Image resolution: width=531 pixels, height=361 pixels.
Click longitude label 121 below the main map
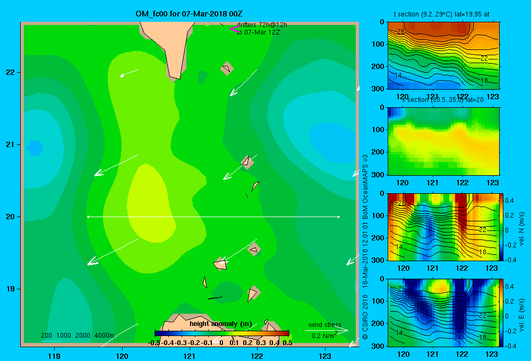pos(190,356)
